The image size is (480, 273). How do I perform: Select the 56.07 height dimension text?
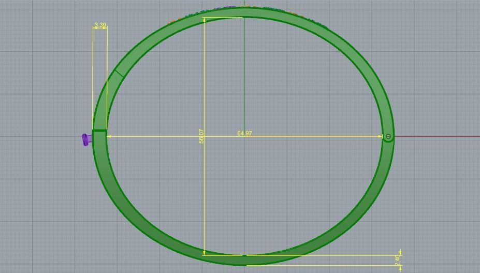[x=201, y=136]
